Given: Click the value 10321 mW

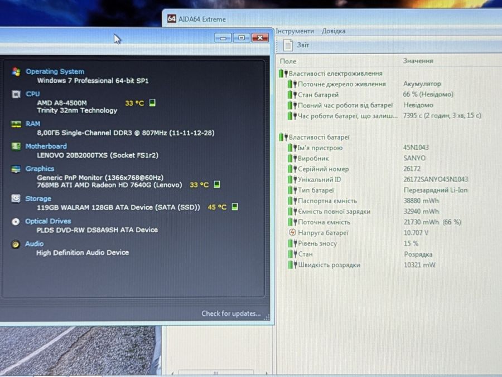Looking at the screenshot, I should point(419,265).
